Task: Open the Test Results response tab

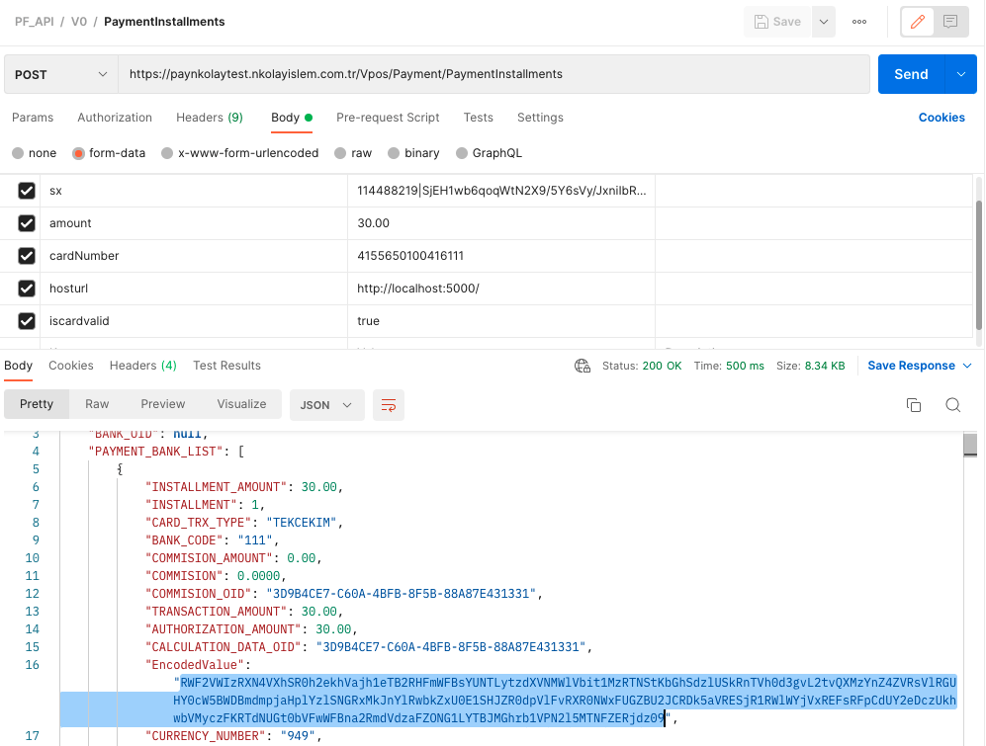Action: 226,366
